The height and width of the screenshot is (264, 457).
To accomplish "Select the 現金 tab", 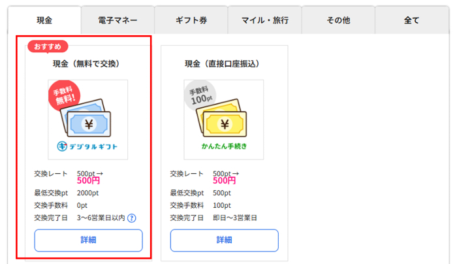I will [44, 20].
